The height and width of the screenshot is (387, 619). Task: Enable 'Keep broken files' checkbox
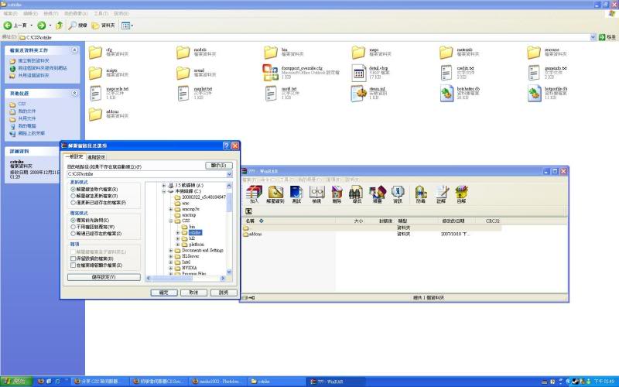[x=74, y=259]
